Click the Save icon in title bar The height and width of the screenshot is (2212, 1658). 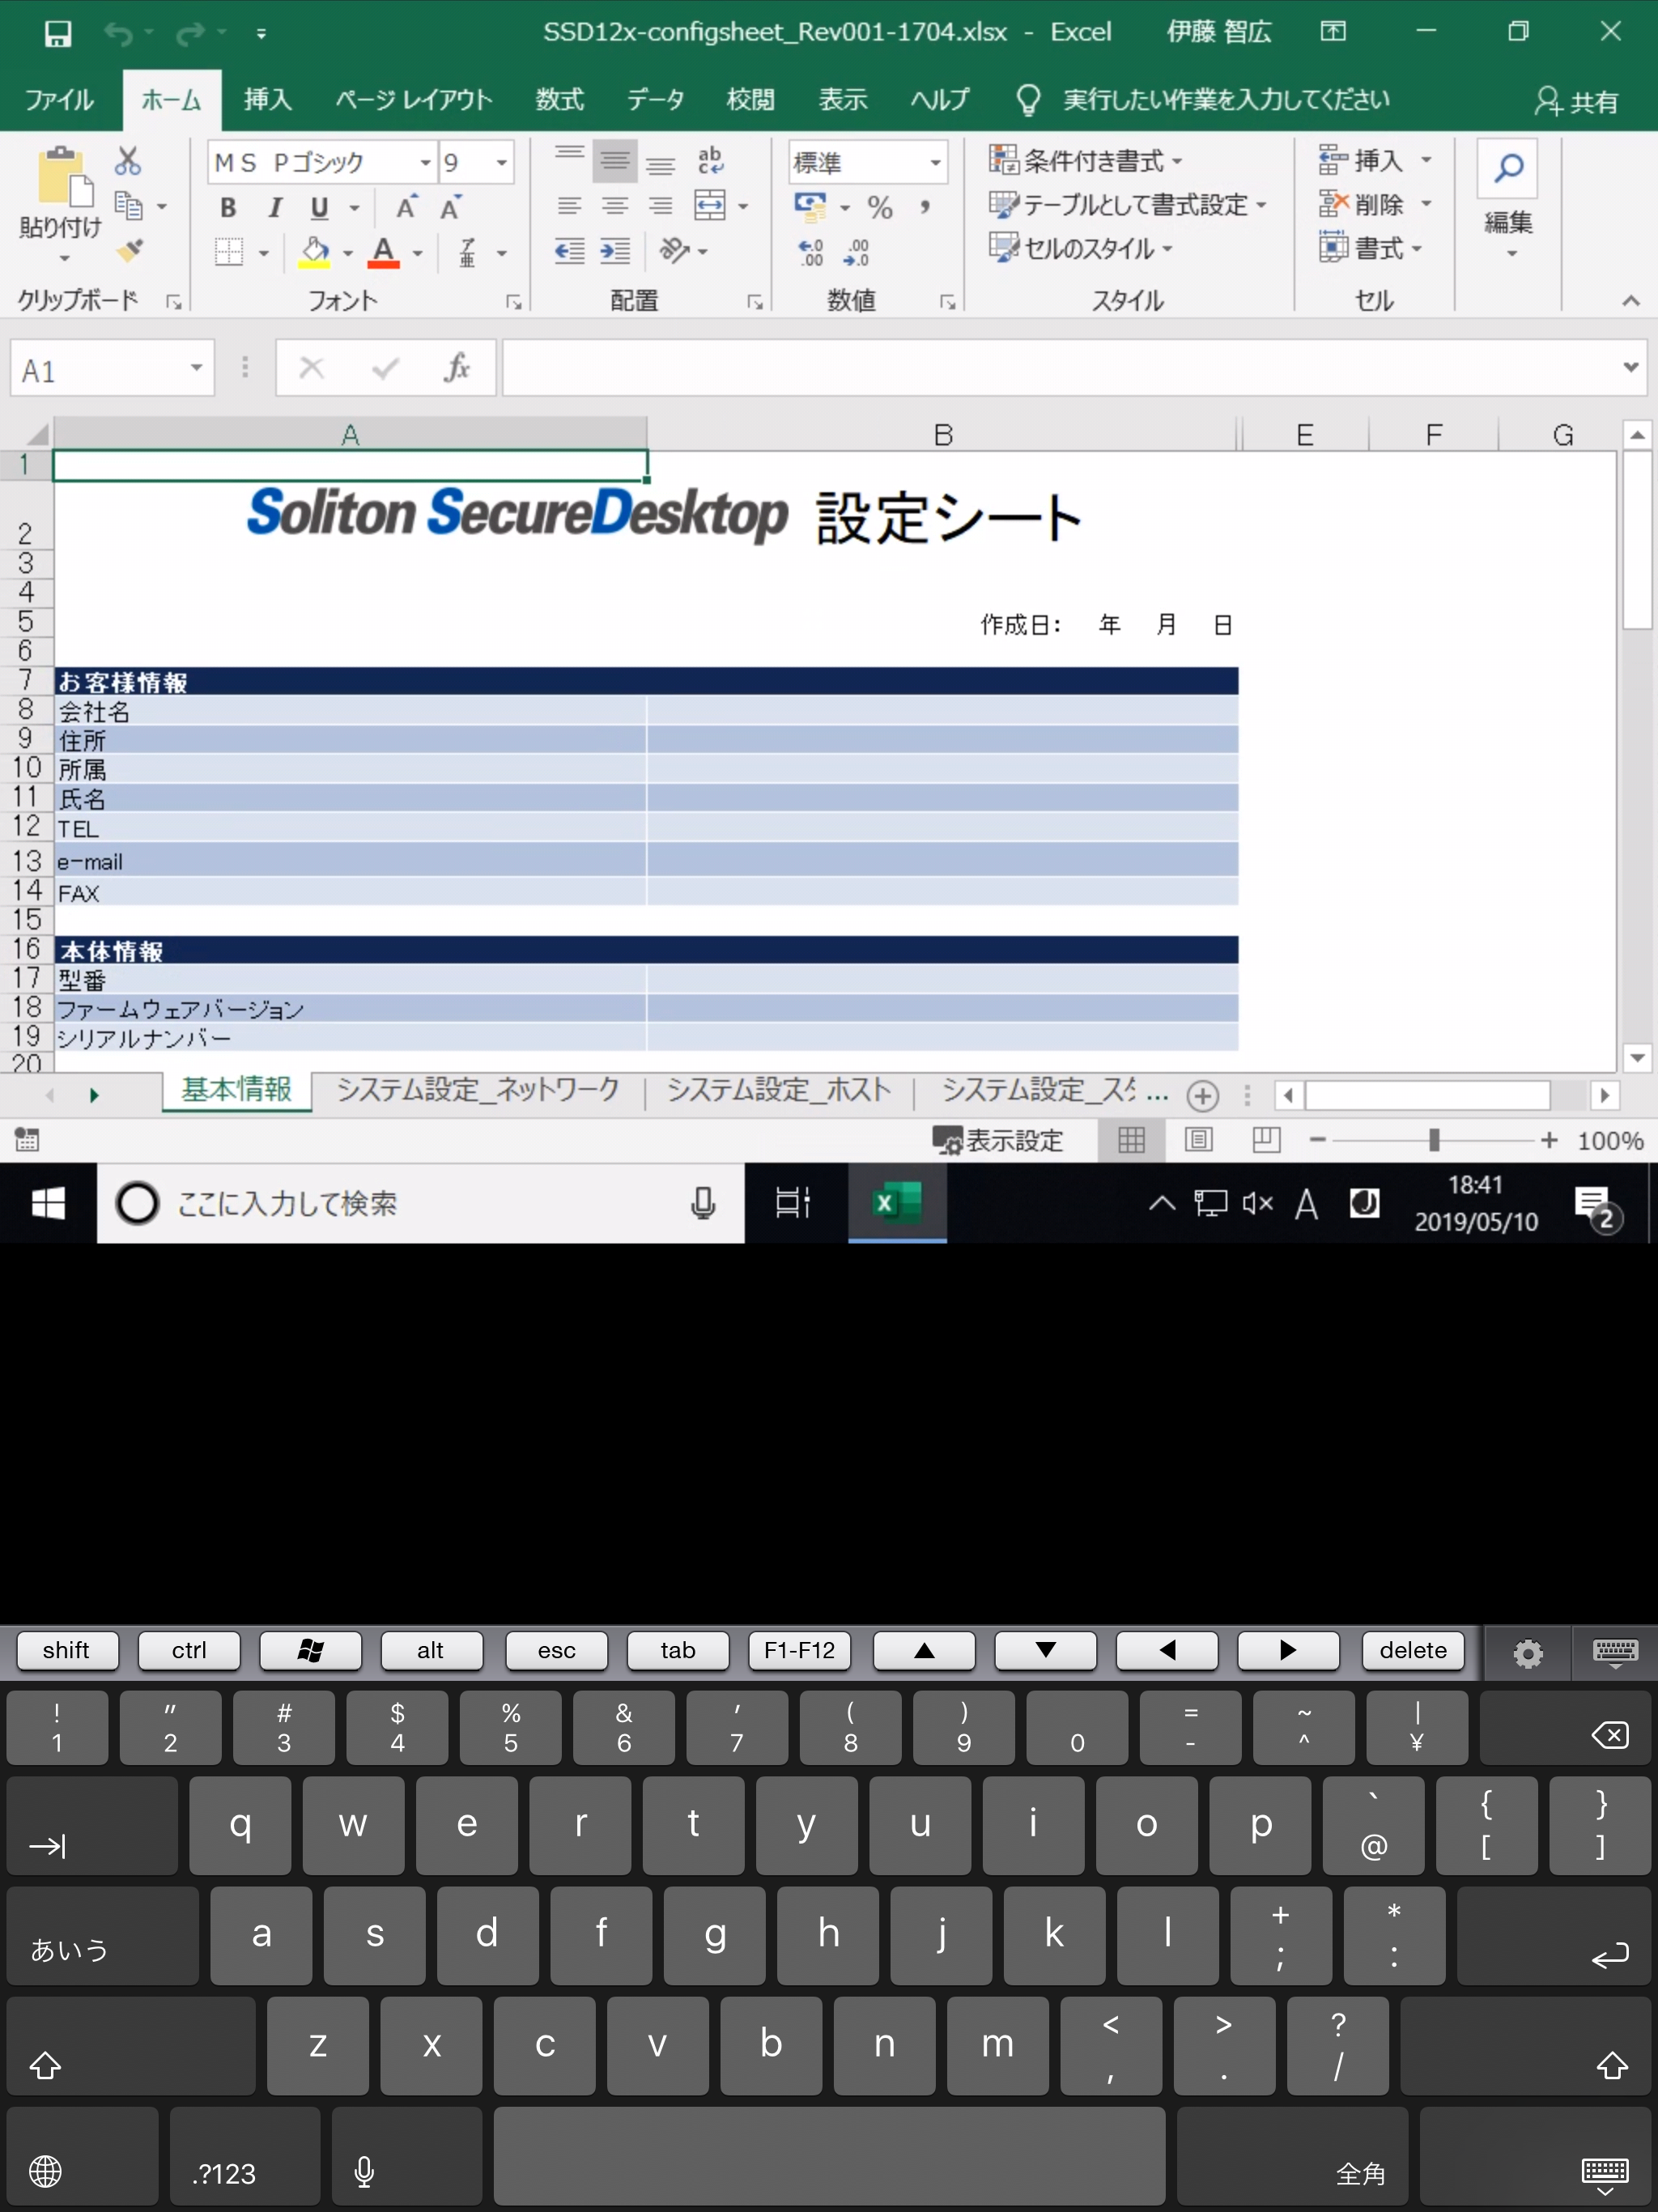pyautogui.click(x=58, y=33)
